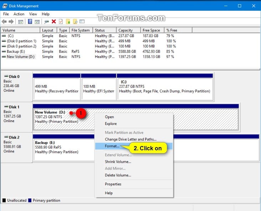Screen dimensions: 261x211
Task: Click the Disk 0 label panel
Action: click(x=16, y=87)
